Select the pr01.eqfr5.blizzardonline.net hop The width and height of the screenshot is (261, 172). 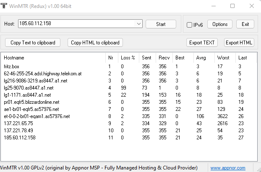tap(128, 102)
